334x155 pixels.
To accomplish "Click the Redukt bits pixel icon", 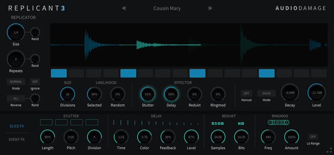I will coord(241,123).
